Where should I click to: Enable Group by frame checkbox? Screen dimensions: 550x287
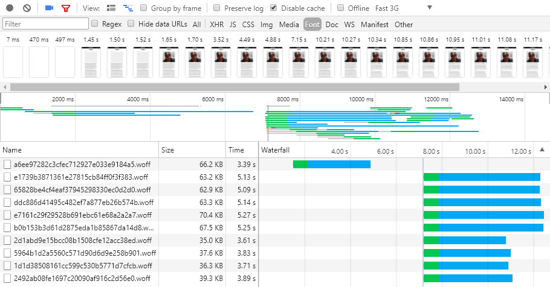pyautogui.click(x=143, y=8)
